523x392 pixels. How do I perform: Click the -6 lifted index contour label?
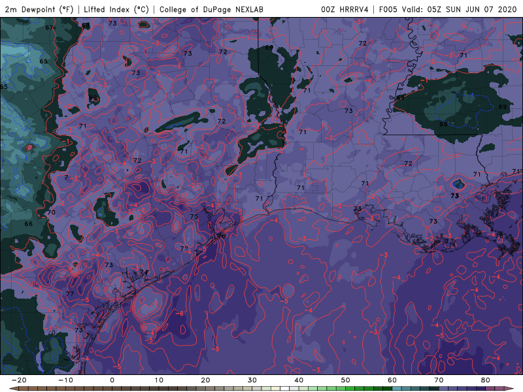point(179,314)
